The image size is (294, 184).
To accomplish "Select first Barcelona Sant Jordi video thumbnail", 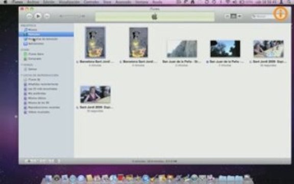I will coord(95,42).
